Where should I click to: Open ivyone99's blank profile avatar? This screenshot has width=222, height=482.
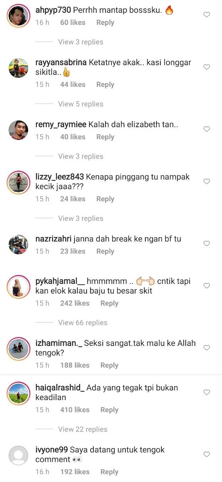tap(18, 455)
